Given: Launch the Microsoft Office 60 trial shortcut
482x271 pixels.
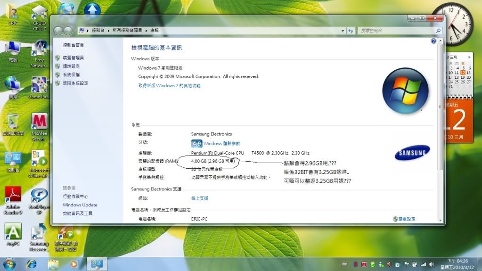Looking at the screenshot, I should [x=40, y=164].
